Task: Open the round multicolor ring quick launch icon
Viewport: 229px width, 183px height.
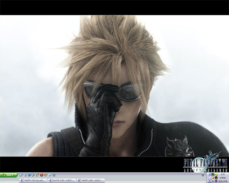Action: coord(45,175)
